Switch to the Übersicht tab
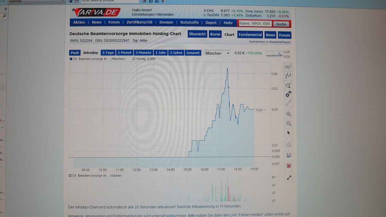Viewport: 386px width, 217px height. click(198, 34)
